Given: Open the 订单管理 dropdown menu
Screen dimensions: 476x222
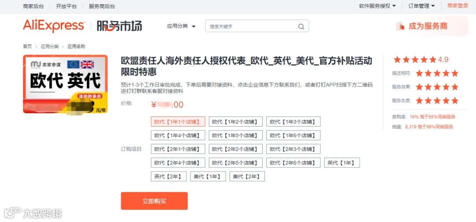Looking at the screenshot, I should [x=421, y=6].
